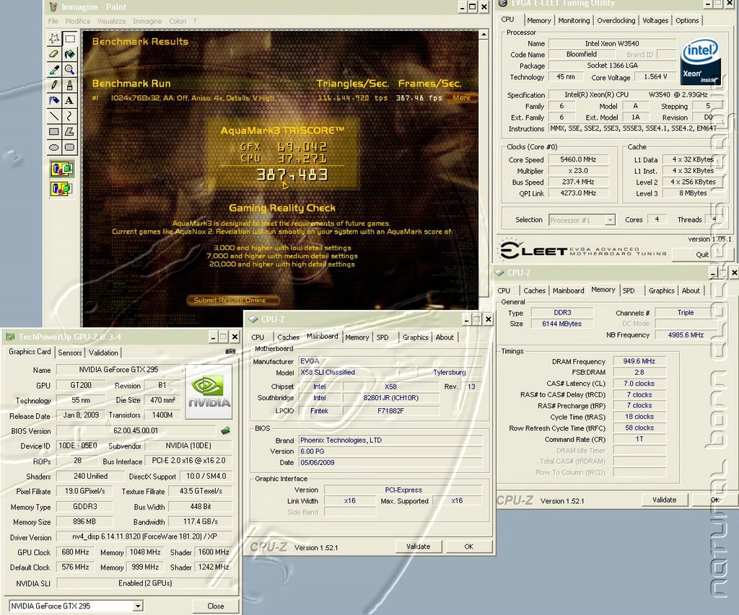Select the Curve tool in Paint
Viewport: 739px width, 615px height.
(70, 116)
